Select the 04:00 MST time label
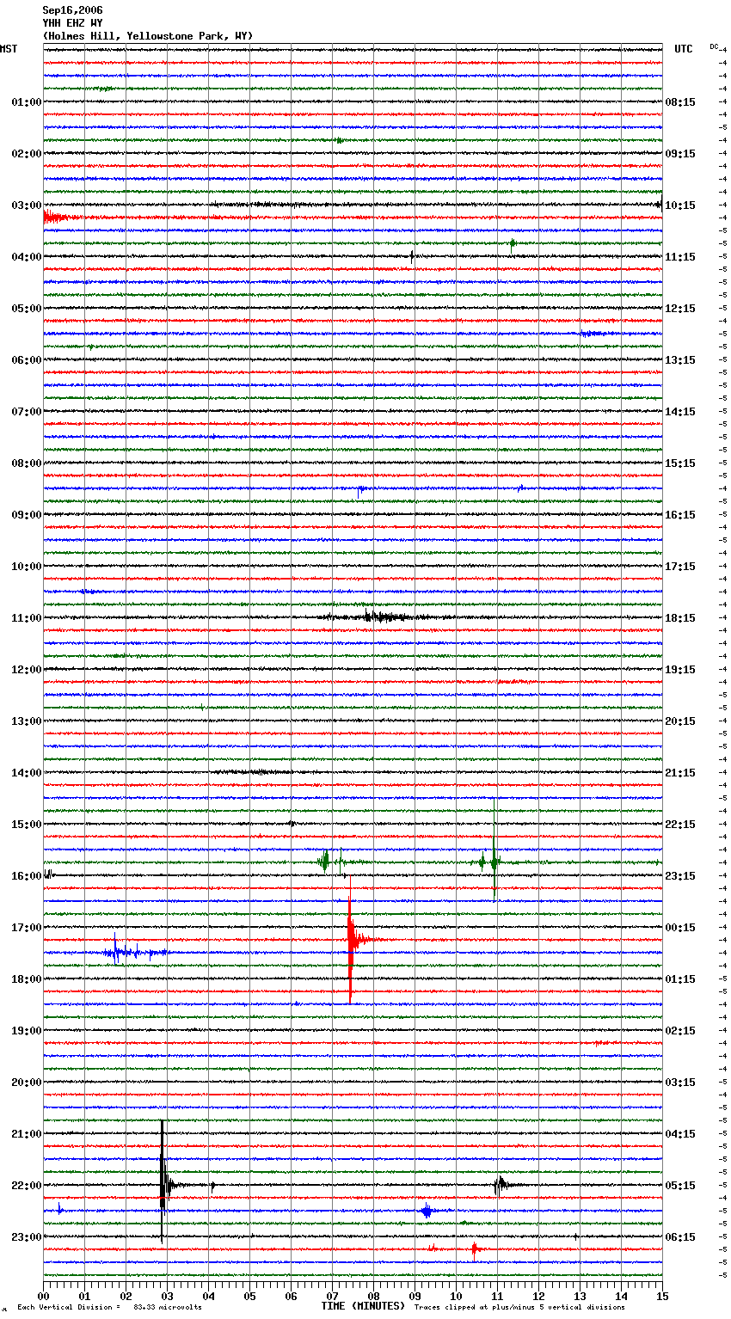731x1319 pixels. 27,257
